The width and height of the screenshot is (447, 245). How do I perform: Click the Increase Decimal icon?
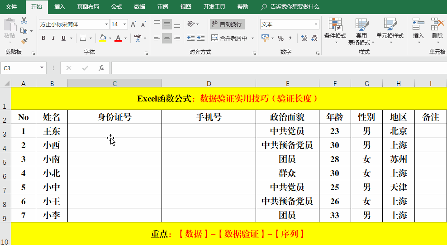304,38
